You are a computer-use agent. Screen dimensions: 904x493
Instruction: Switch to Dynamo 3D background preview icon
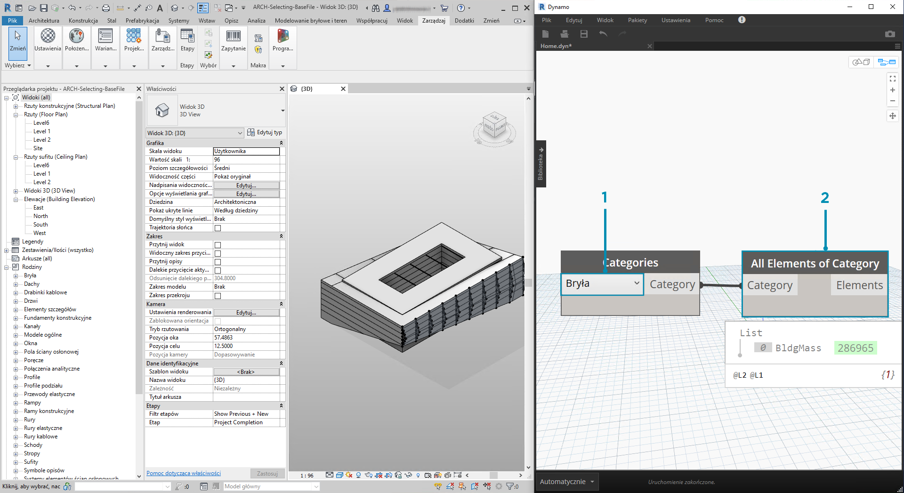coord(861,62)
